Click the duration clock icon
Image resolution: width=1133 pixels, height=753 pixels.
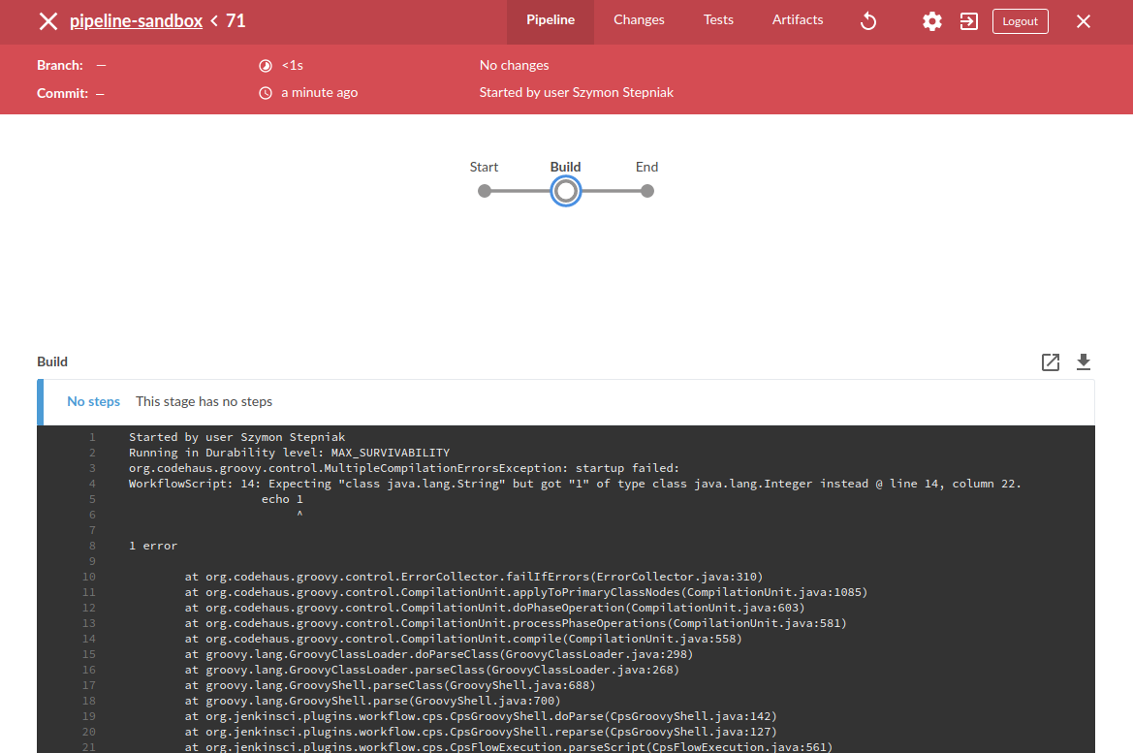tap(266, 66)
